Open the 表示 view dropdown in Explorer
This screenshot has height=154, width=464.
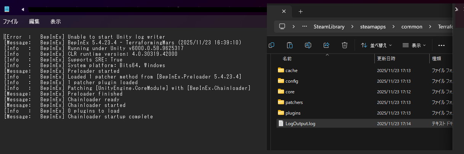tap(414, 45)
